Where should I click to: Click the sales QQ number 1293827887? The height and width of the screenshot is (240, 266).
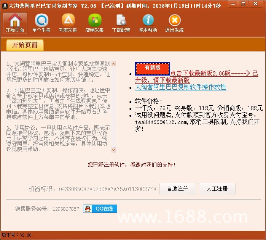tap(66, 209)
